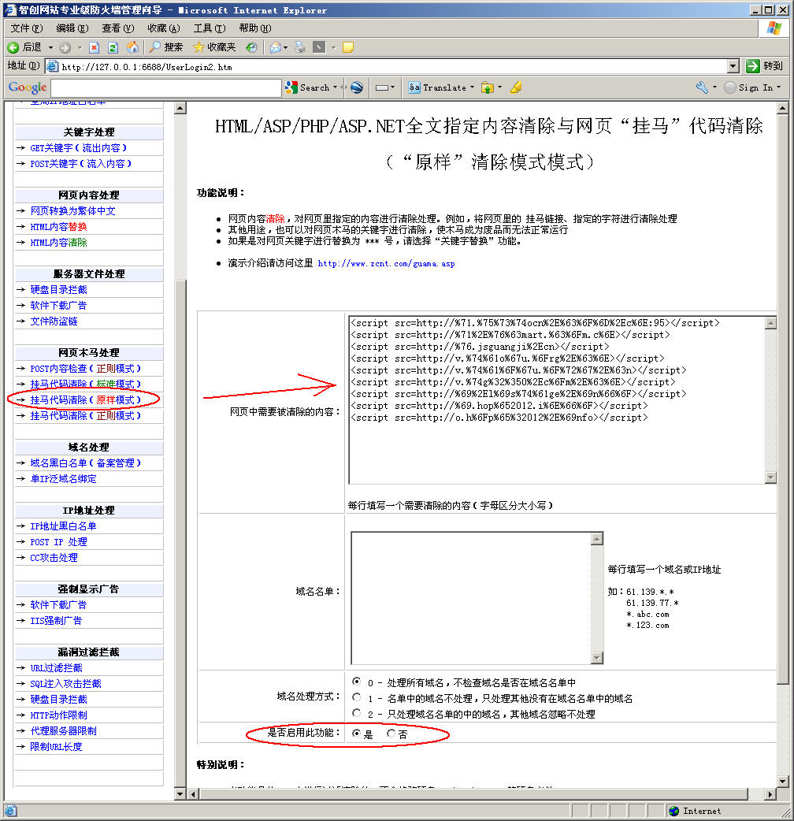Open the 挂马代码清除（原样模式）link
This screenshot has height=821, width=794.
[85, 400]
